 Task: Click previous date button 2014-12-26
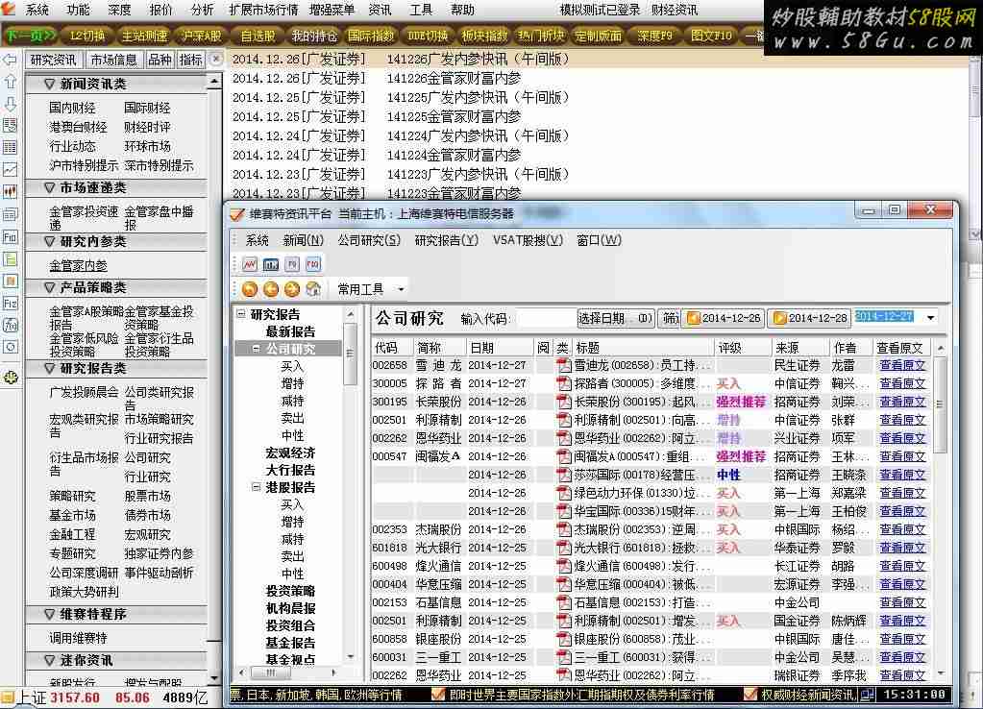point(723,318)
